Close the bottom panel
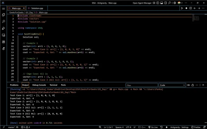The width and height of the screenshot is (207, 129). pyautogui.click(x=203, y=85)
